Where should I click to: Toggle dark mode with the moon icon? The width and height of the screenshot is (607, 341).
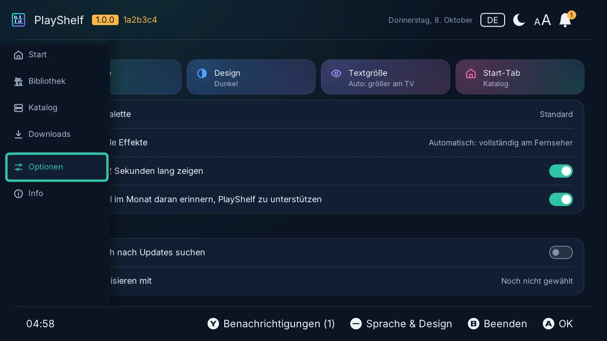(x=519, y=20)
